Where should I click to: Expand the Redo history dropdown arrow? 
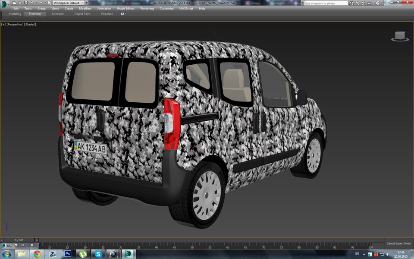point(44,3)
